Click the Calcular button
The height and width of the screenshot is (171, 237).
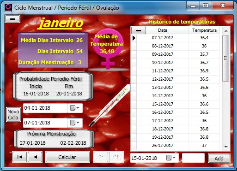(x=67, y=157)
